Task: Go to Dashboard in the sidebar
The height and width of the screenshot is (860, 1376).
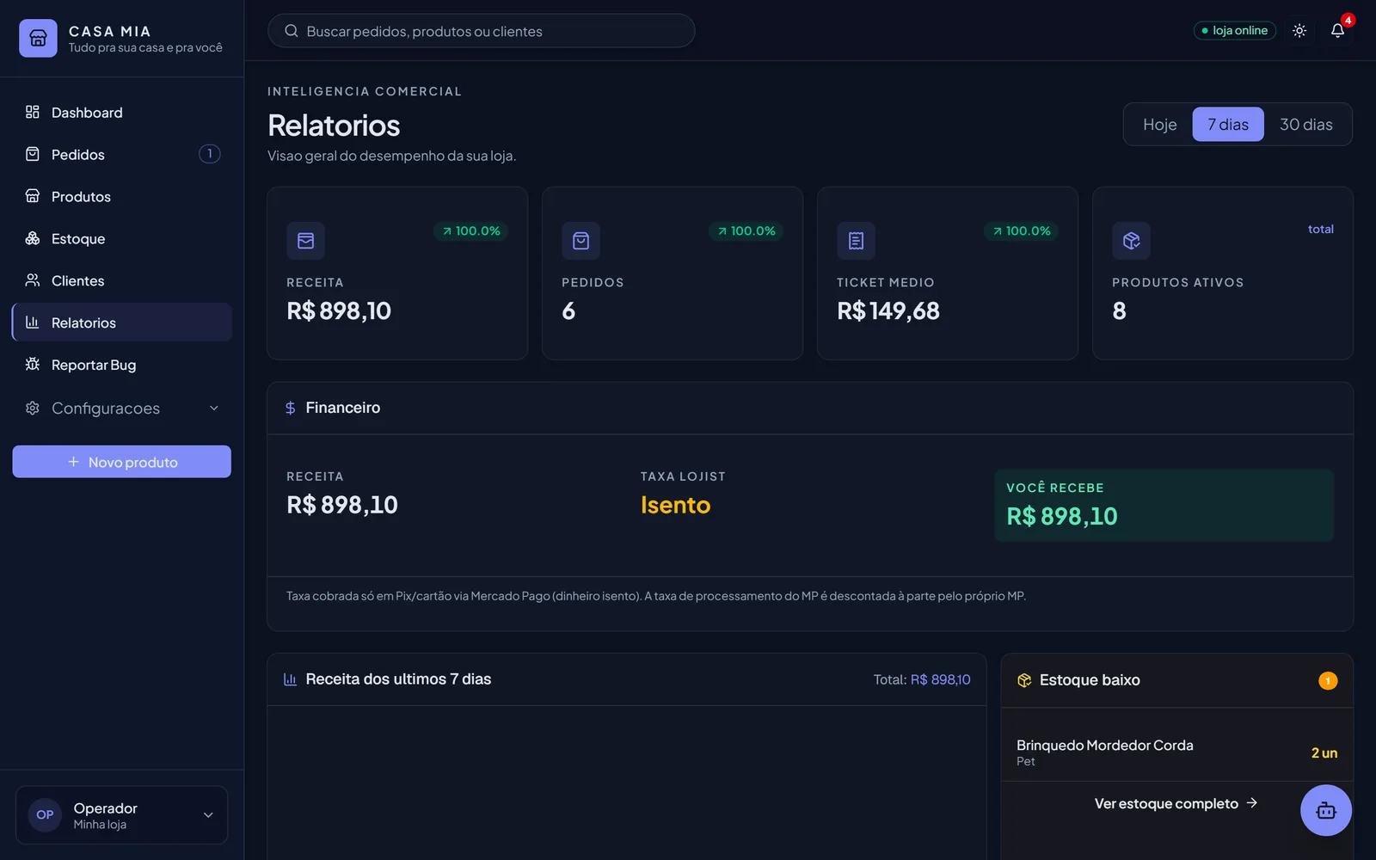Action: pos(122,113)
